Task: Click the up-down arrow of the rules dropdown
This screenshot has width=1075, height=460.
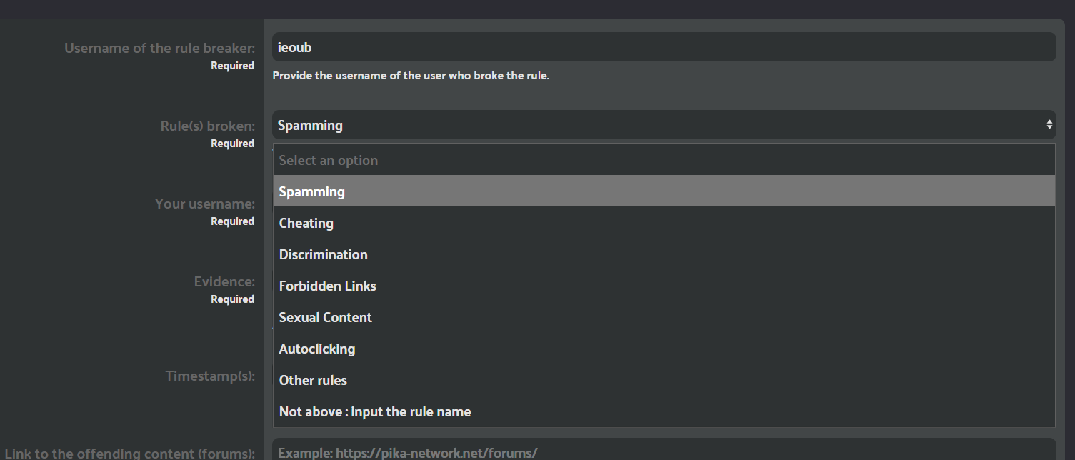Action: (1049, 125)
